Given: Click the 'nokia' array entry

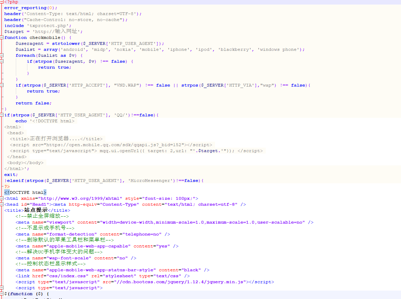Looking at the screenshot, I should (x=124, y=49).
